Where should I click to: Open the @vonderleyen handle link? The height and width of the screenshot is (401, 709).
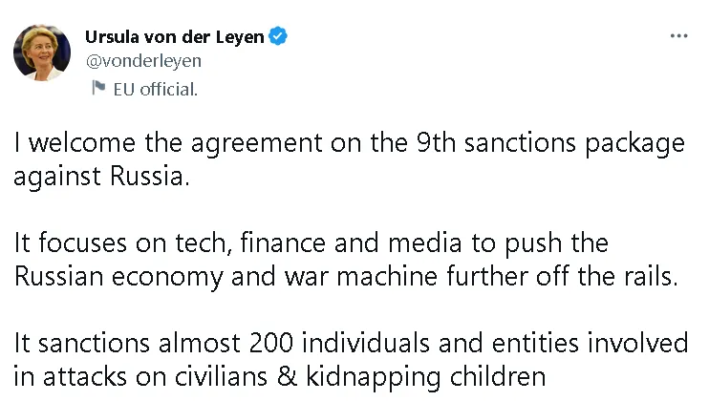(x=144, y=60)
